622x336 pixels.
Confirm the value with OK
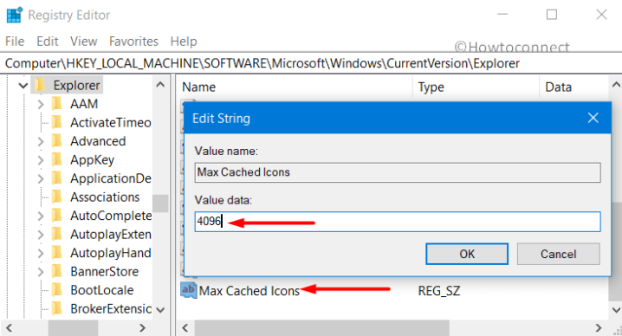tap(467, 254)
